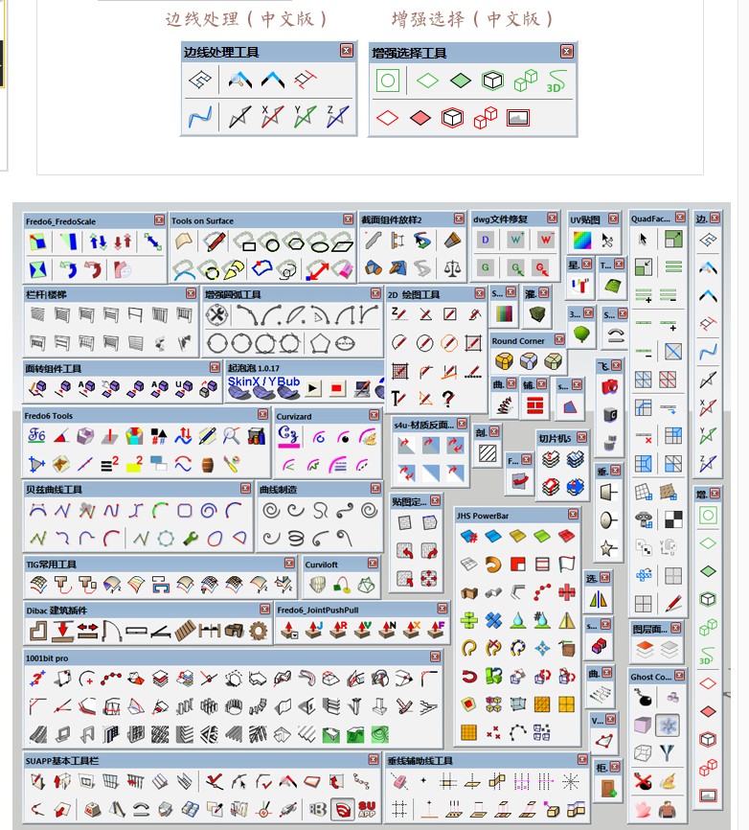Click the red single cube icon in 增强选择工具

[x=452, y=118]
